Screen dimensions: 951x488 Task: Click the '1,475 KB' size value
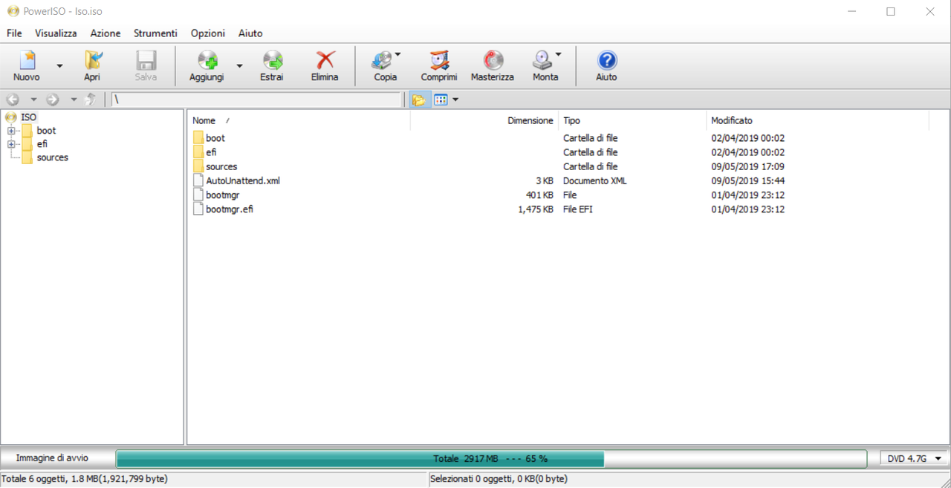click(536, 209)
